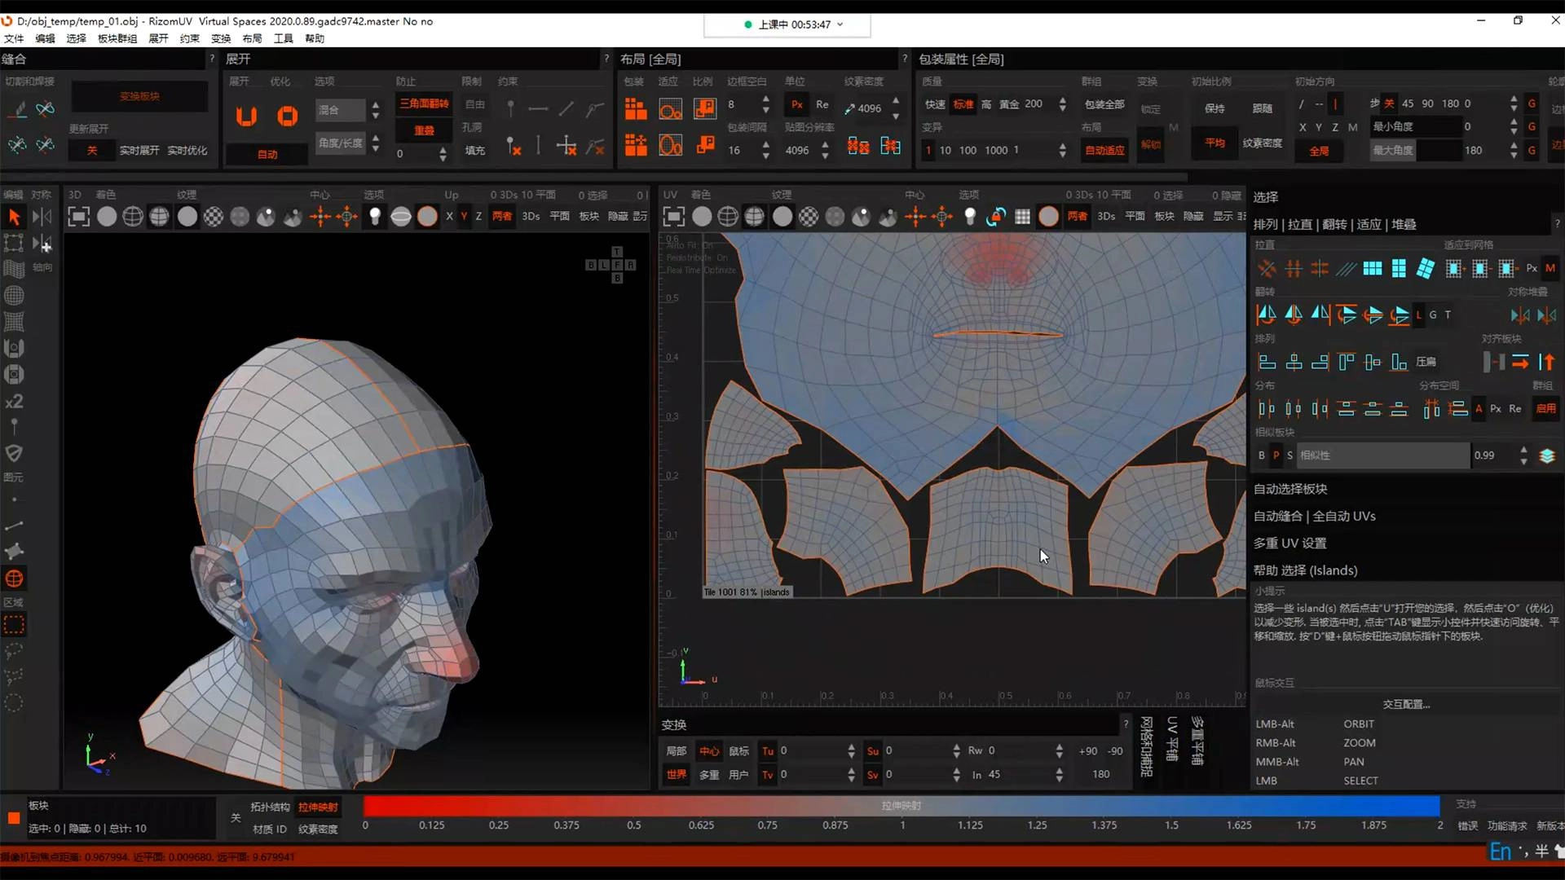
Task: Toggle 启用 in the 群组 section
Action: [x=1545, y=408]
